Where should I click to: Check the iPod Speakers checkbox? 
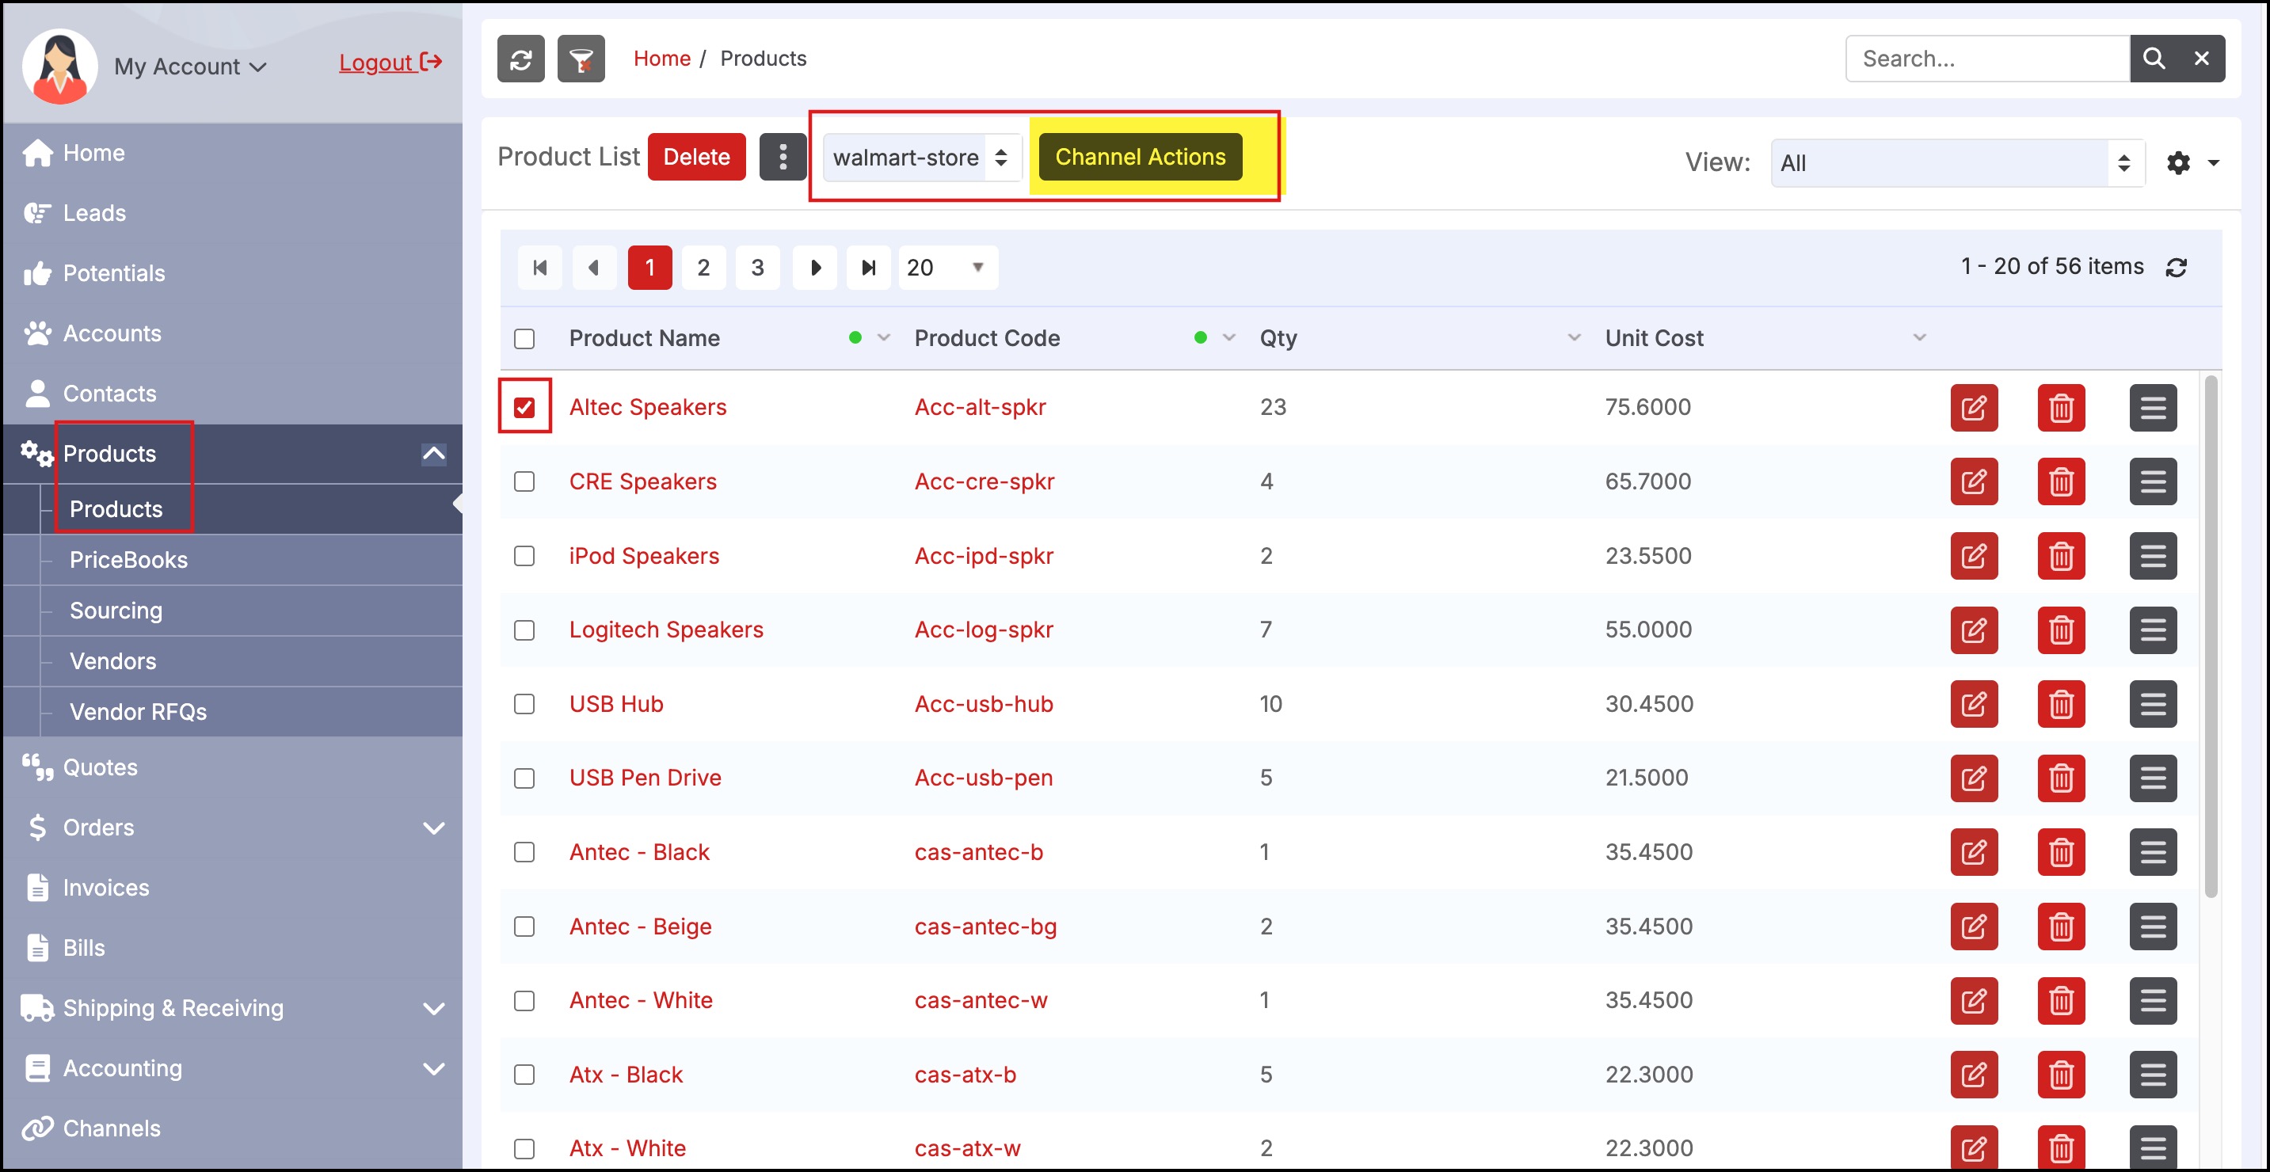pyautogui.click(x=524, y=556)
